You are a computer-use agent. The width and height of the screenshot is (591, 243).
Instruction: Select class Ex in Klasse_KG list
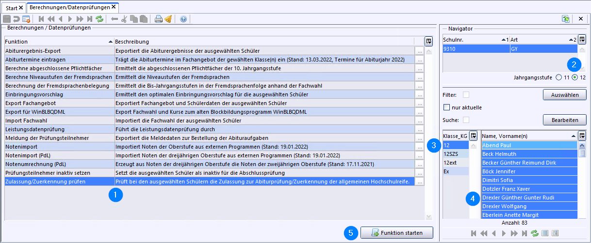456,171
